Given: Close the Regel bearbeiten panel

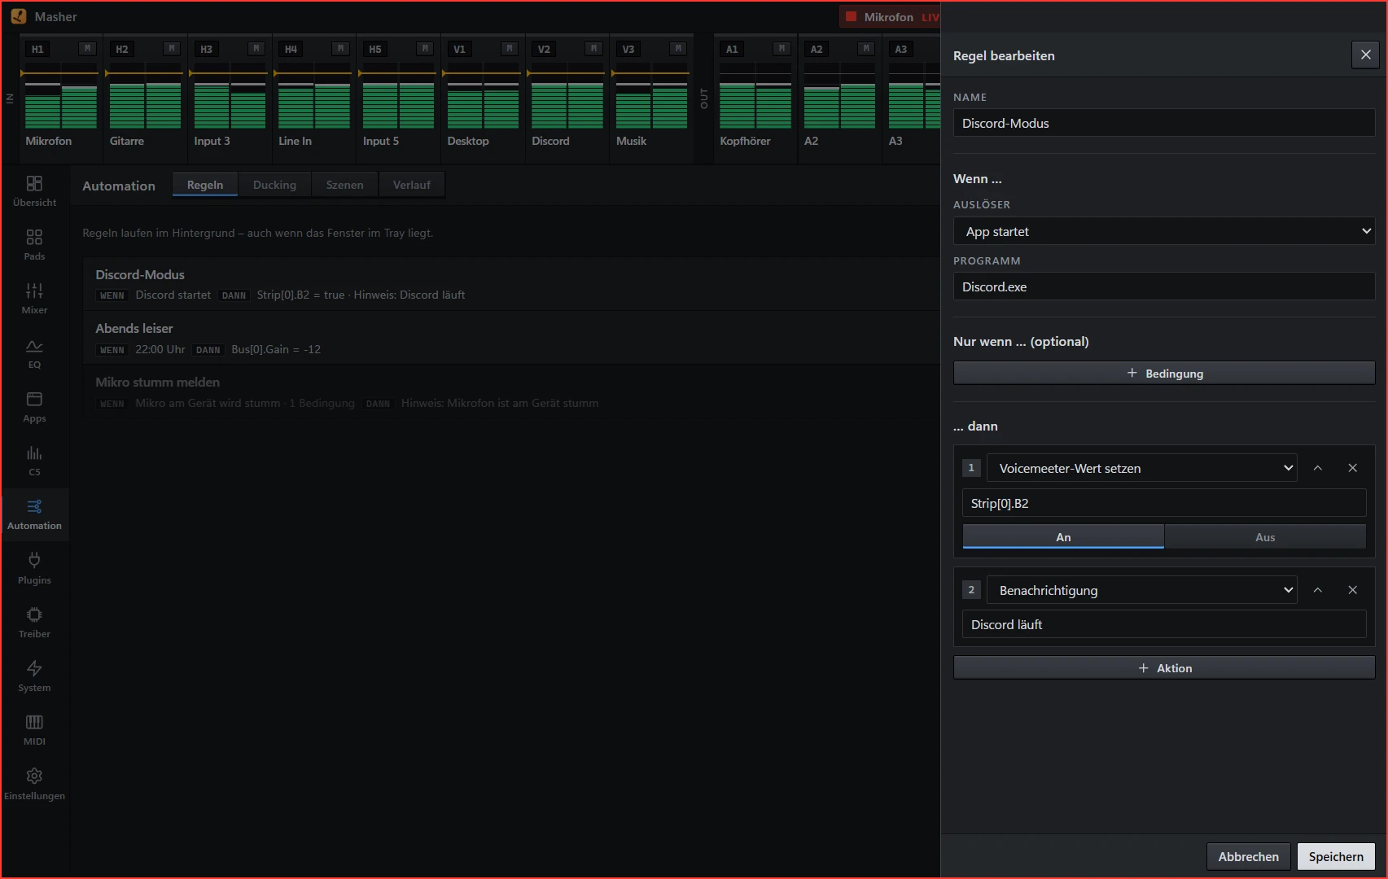Looking at the screenshot, I should tap(1365, 55).
